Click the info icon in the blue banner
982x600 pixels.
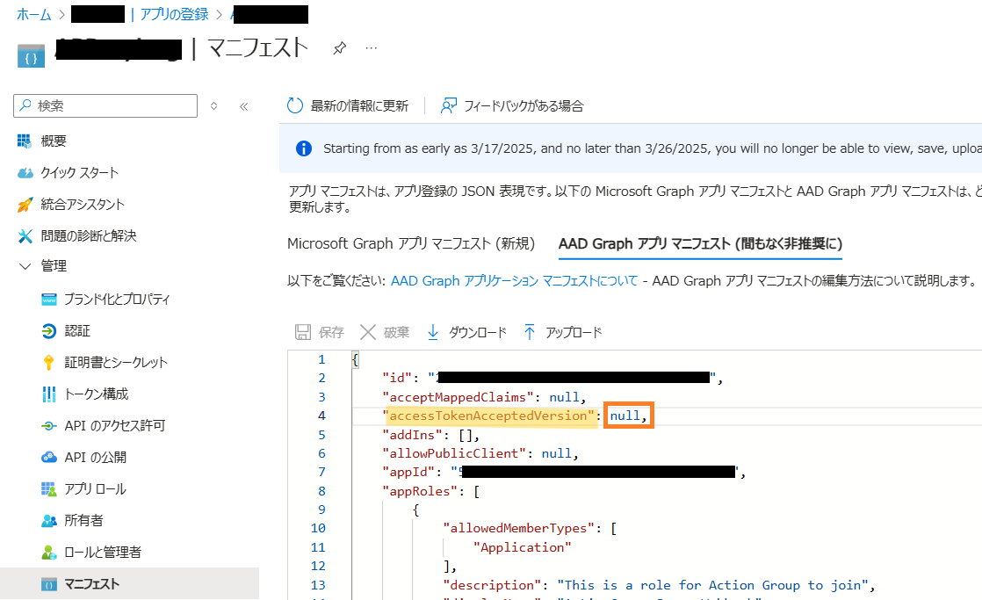coord(304,148)
